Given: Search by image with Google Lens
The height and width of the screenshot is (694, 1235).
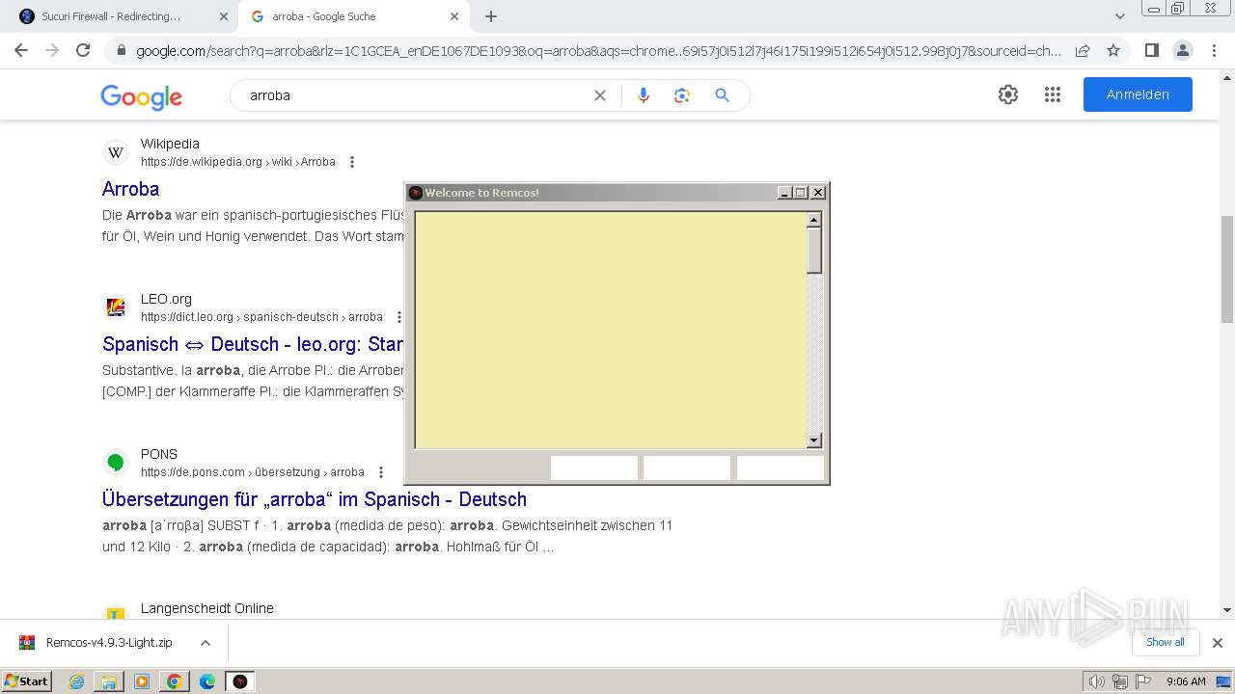Looking at the screenshot, I should [682, 95].
